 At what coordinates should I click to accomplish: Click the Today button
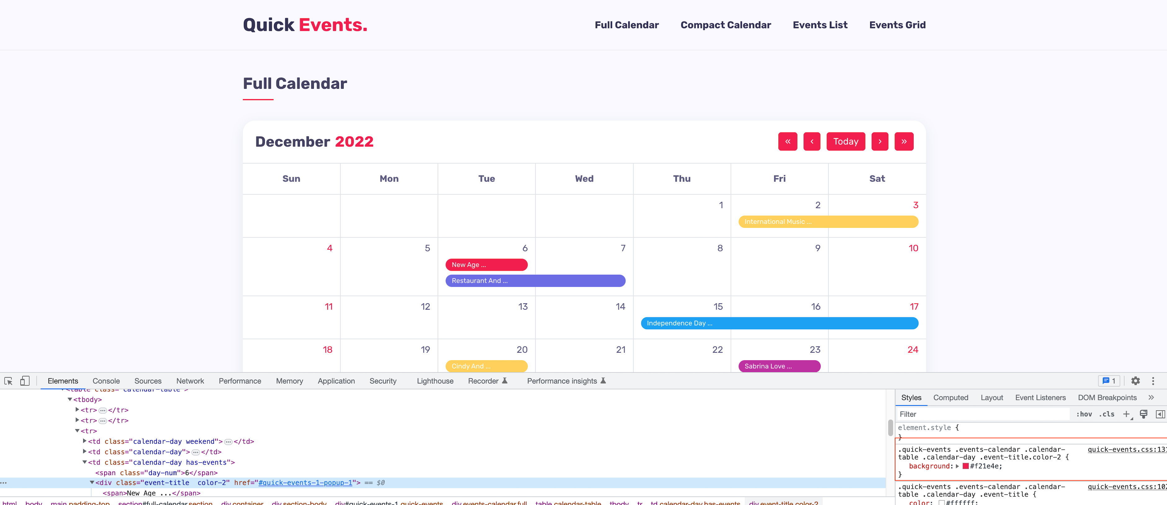click(x=845, y=141)
